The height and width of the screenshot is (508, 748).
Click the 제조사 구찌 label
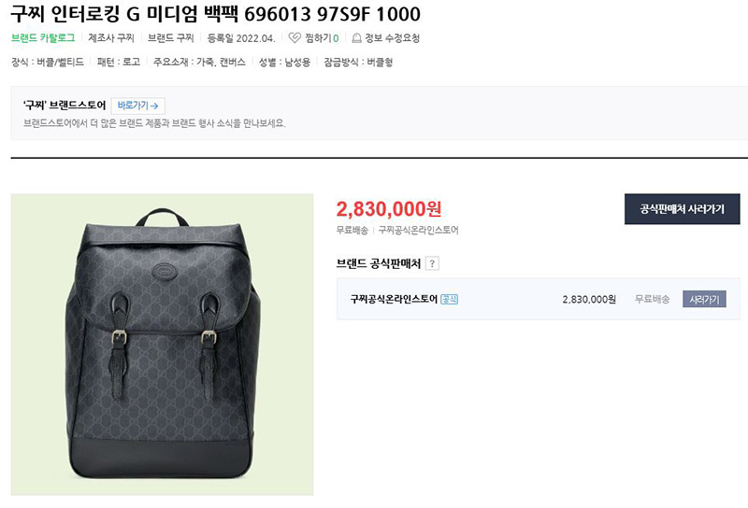pyautogui.click(x=111, y=38)
